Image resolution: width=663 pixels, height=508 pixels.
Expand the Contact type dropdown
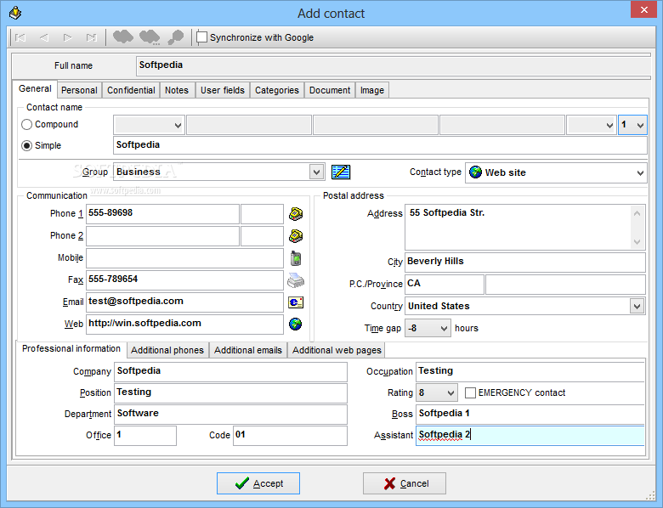pyautogui.click(x=640, y=172)
